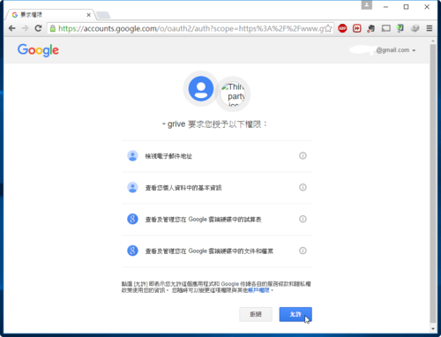Click the gray deny button

pos(256,314)
